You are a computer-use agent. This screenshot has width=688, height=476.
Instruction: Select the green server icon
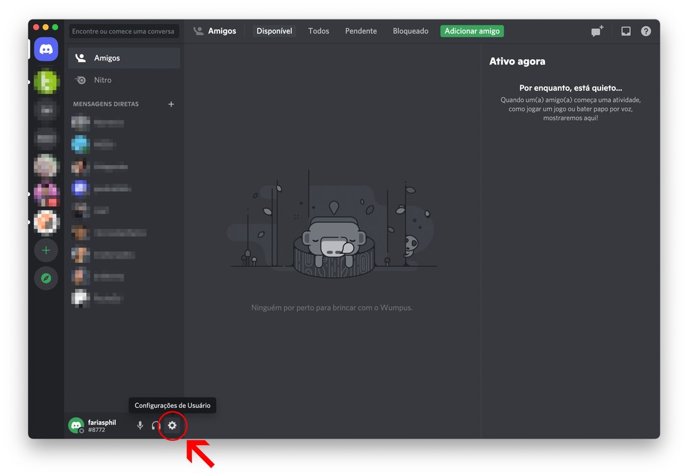(x=47, y=82)
